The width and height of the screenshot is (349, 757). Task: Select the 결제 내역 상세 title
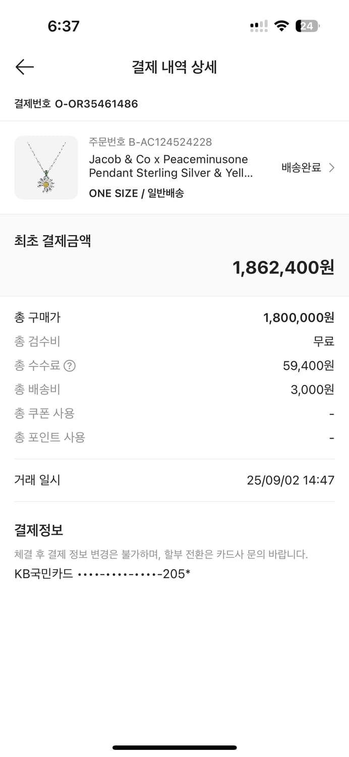(174, 67)
